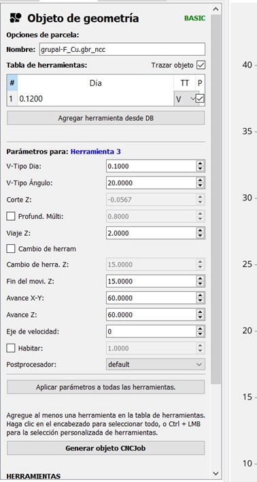
Task: Open the TT tool type V dropdown
Action: [185, 99]
